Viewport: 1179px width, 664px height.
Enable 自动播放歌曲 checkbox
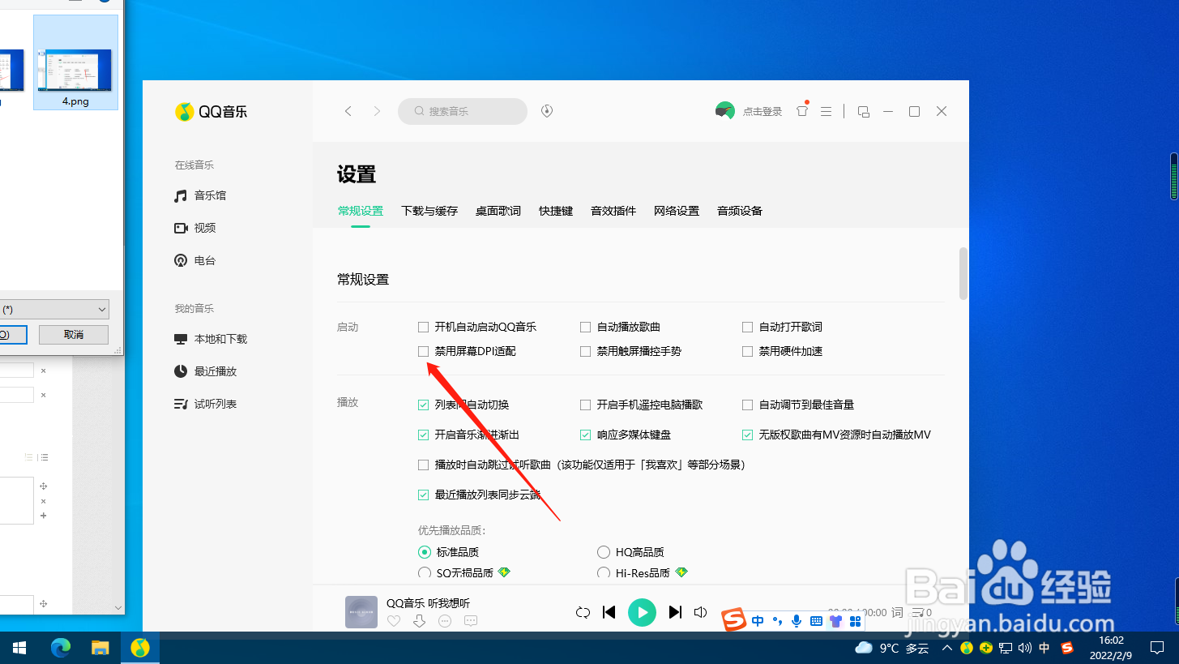[x=585, y=327]
